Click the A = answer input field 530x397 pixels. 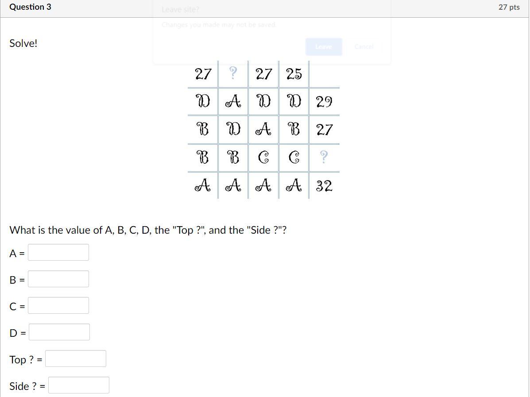[x=58, y=252]
